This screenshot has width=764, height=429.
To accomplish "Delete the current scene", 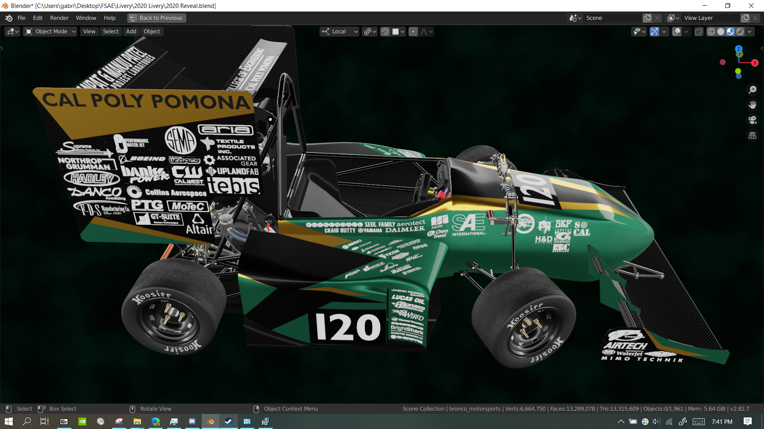I will [657, 18].
